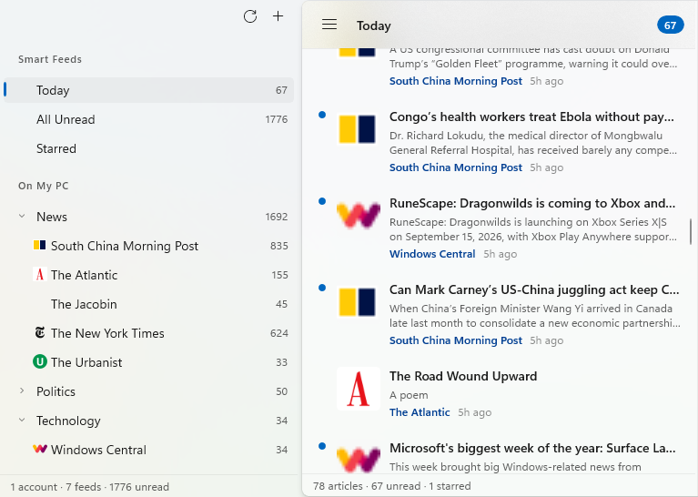The height and width of the screenshot is (497, 698).
Task: Collapse the Technology folder chevron
Action: pos(22,420)
